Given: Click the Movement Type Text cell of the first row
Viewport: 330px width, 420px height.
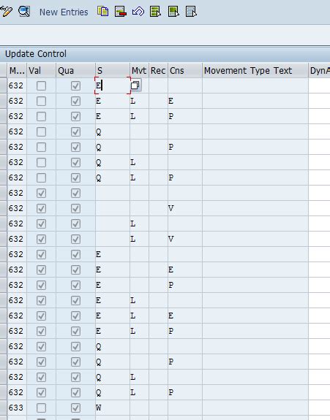Looking at the screenshot, I should coord(255,85).
